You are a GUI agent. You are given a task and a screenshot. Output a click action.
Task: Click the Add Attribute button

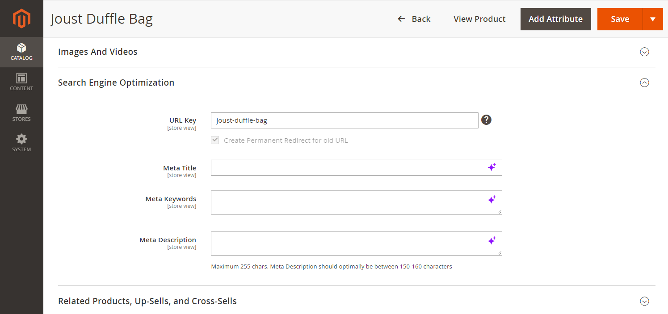point(555,19)
